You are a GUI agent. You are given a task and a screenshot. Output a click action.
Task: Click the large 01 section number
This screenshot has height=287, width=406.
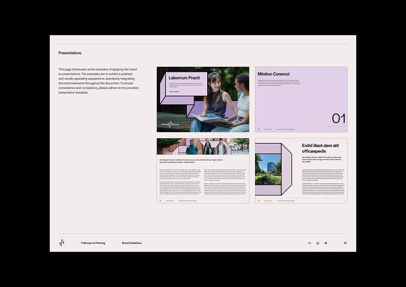point(339,118)
